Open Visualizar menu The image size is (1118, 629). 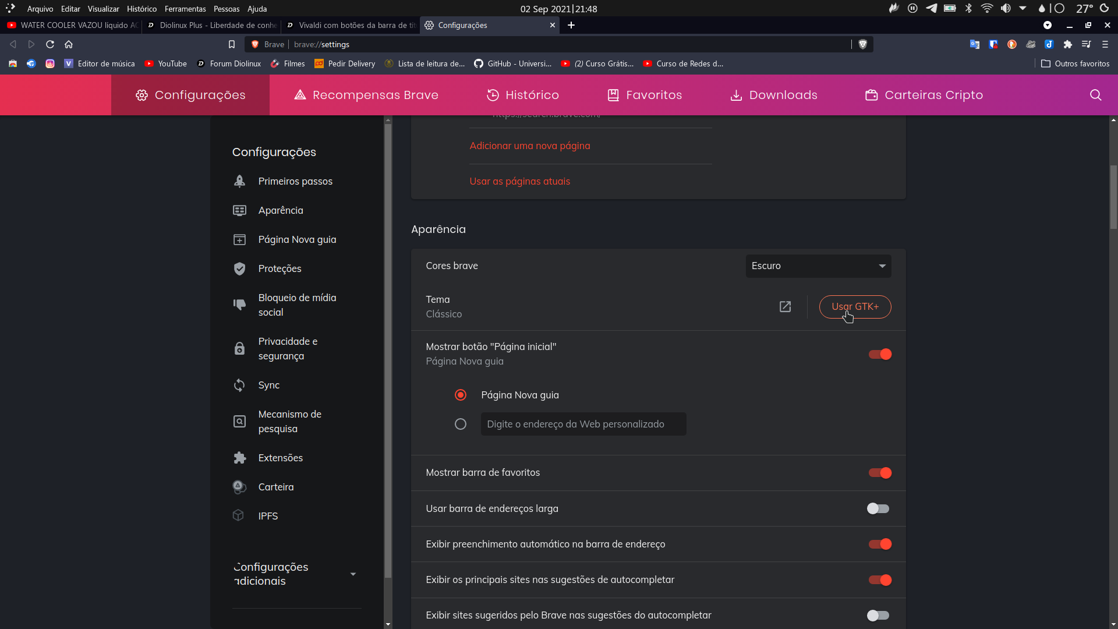(103, 9)
